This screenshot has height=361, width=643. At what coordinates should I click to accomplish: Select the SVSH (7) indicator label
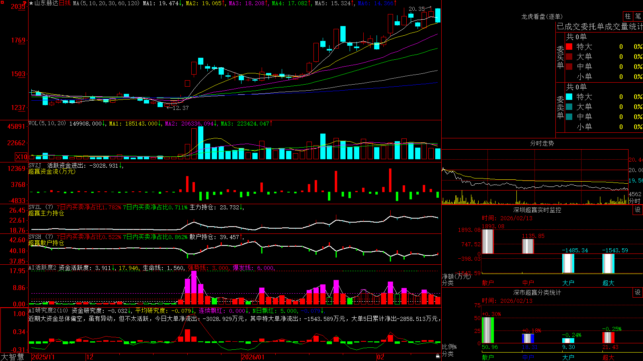(x=41, y=237)
